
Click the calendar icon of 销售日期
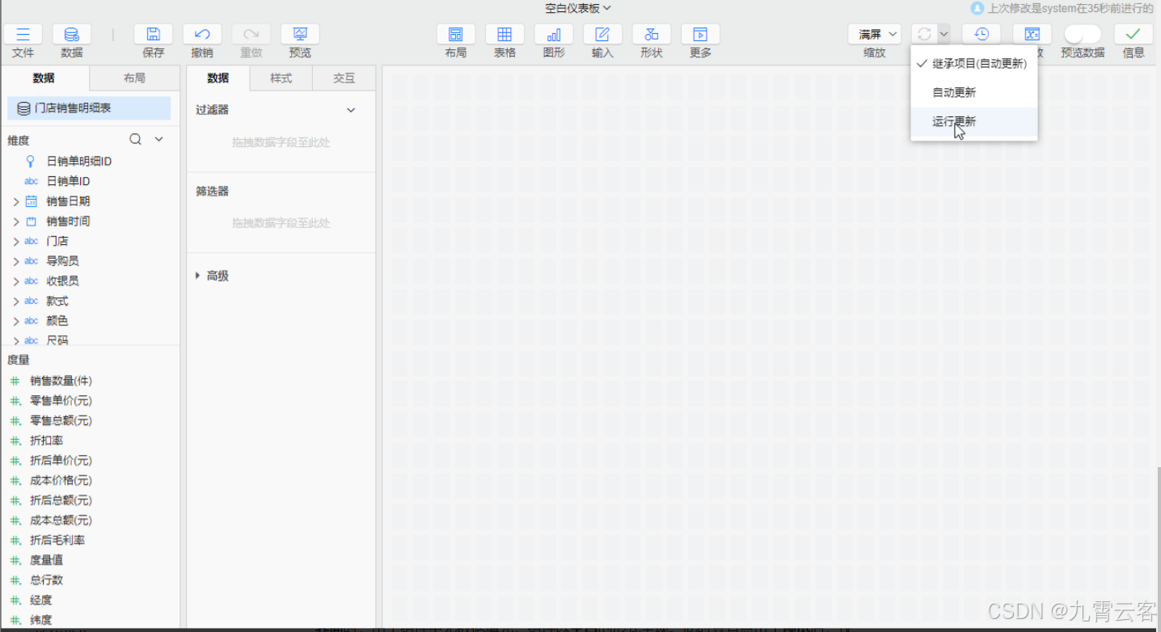(31, 201)
